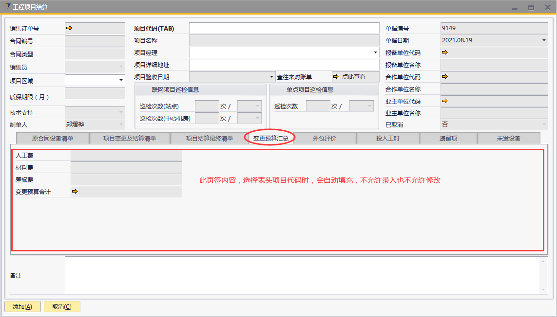Click the 点此查看 button for 对账单
The image size is (557, 317).
click(x=348, y=77)
